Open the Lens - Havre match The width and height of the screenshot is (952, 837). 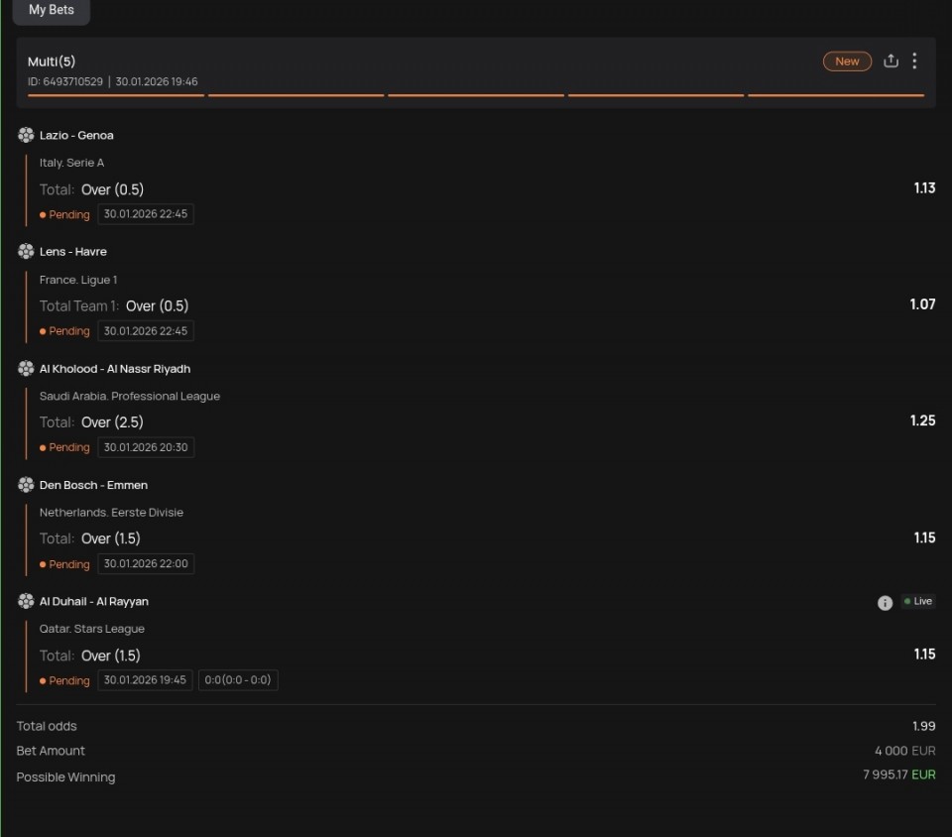tap(72, 252)
